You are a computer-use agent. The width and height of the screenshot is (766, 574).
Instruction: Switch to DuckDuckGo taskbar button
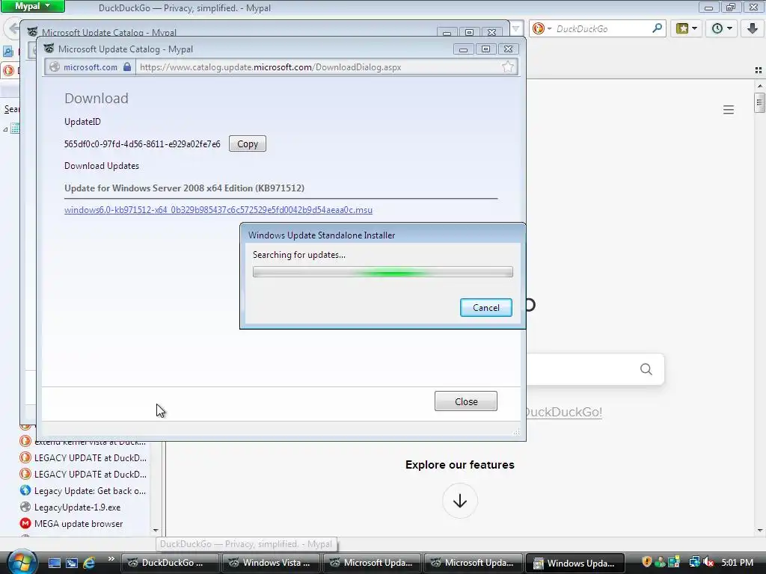(169, 563)
